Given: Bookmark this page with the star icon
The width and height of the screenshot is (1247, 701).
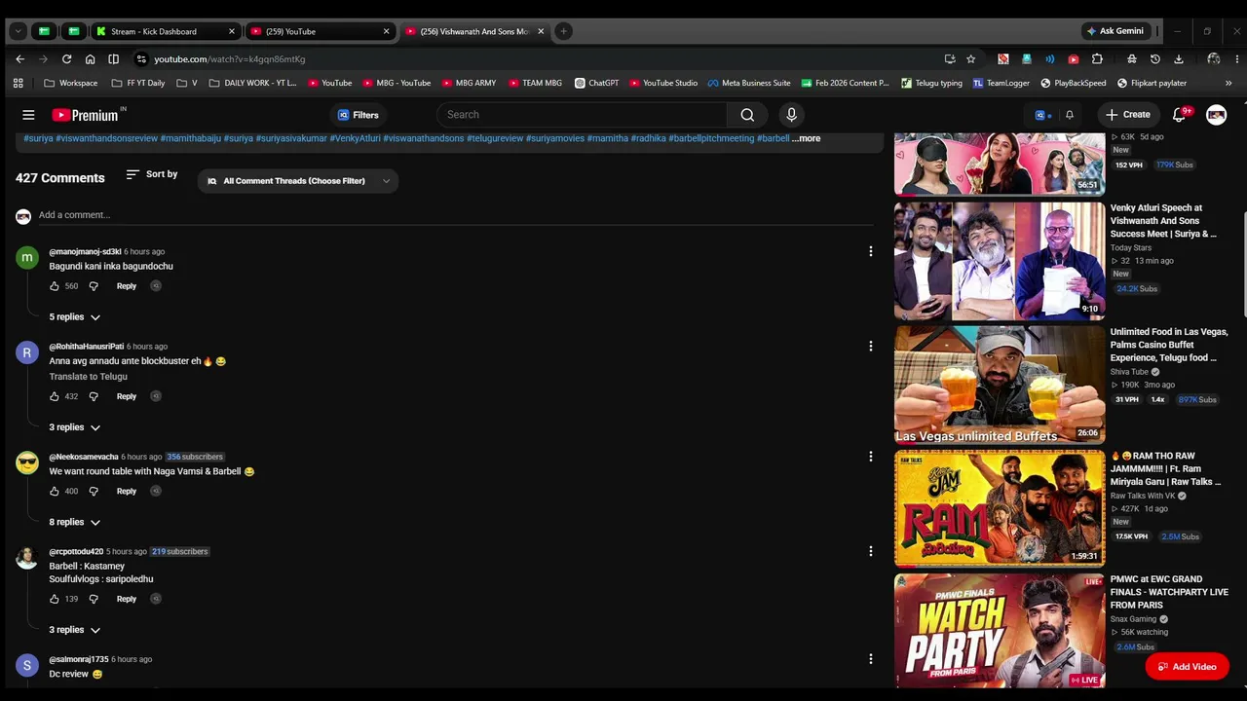Looking at the screenshot, I should 970,59.
